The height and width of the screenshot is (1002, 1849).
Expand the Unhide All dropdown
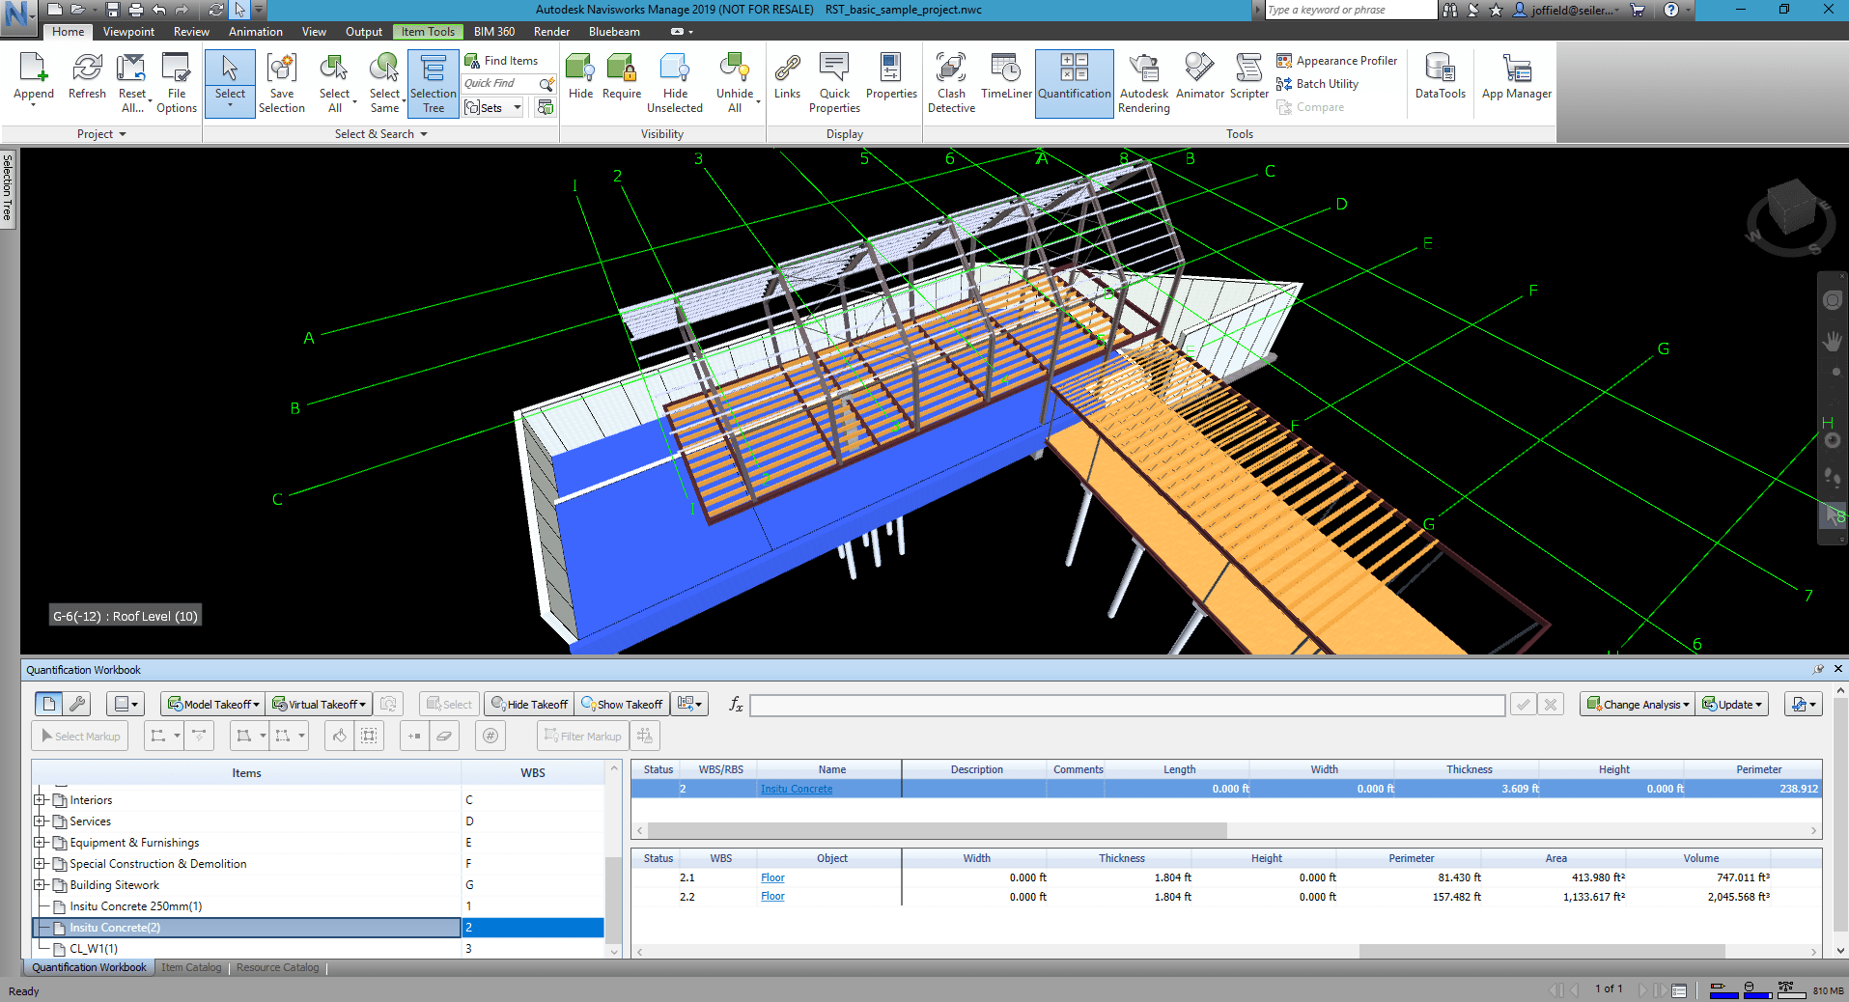[735, 101]
